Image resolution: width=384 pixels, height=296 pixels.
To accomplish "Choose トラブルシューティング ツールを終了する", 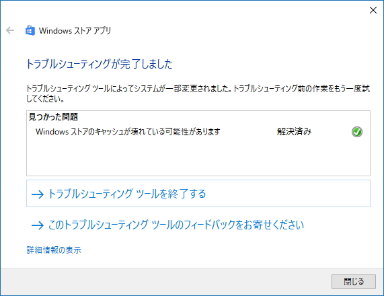I will [198, 194].
